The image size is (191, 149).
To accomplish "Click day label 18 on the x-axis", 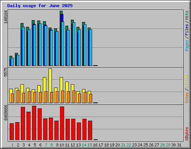I will coord(106,145).
